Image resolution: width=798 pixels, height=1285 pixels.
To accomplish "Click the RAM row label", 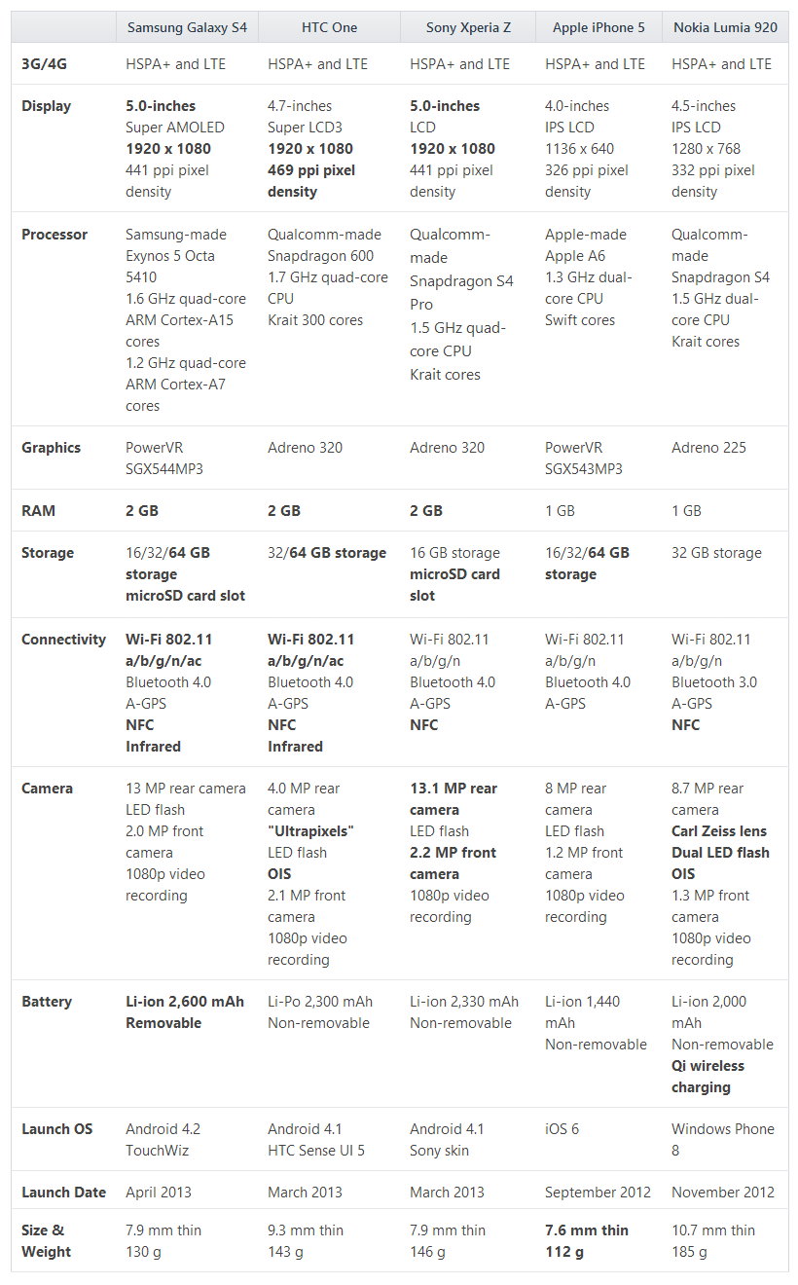I will tap(38, 510).
